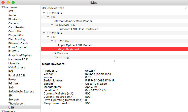The image size is (188, 112).
Task: Select PCI in the sidebar
Action: coord(11,71)
